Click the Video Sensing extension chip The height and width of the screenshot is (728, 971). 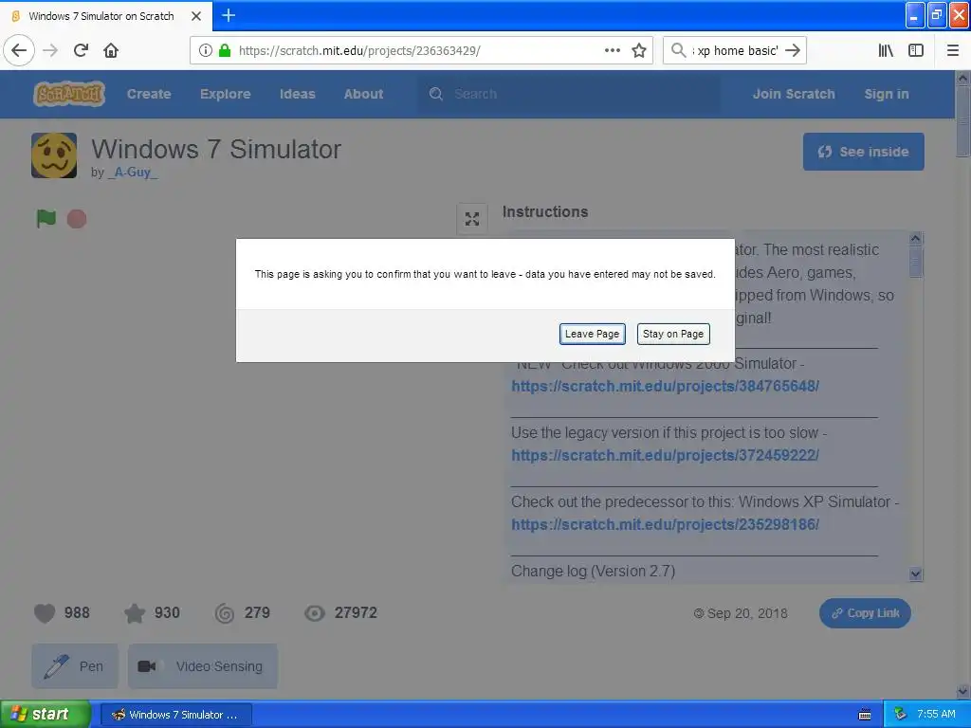point(203,666)
